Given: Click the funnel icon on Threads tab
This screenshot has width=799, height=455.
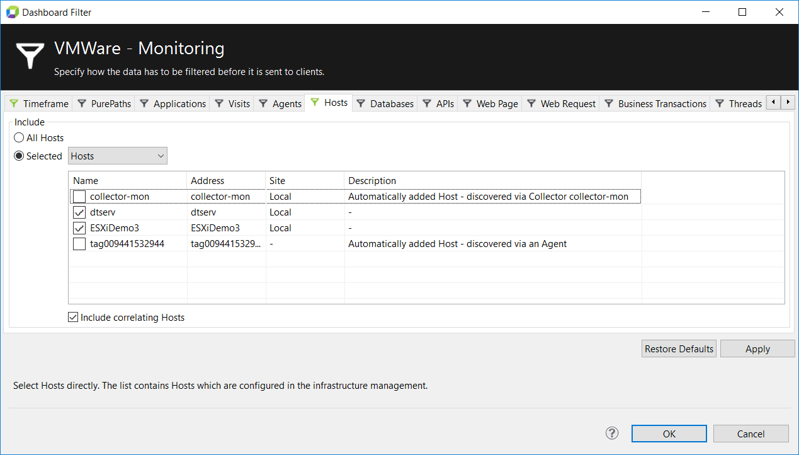Looking at the screenshot, I should [720, 103].
